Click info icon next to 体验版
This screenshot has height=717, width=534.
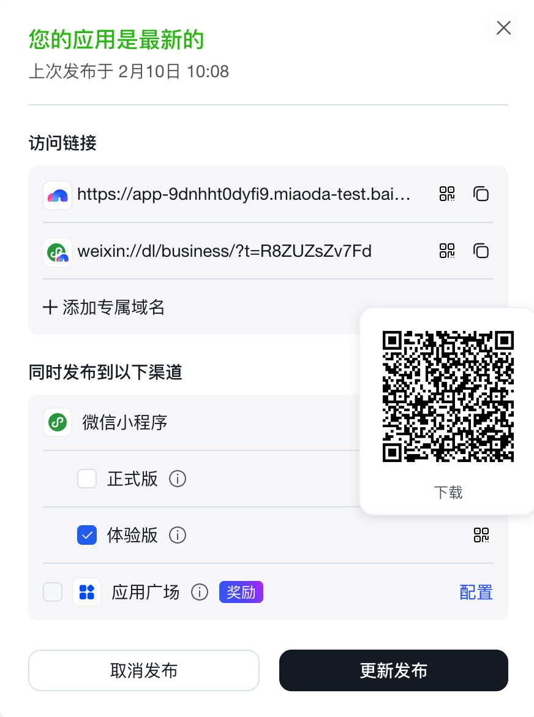[178, 535]
